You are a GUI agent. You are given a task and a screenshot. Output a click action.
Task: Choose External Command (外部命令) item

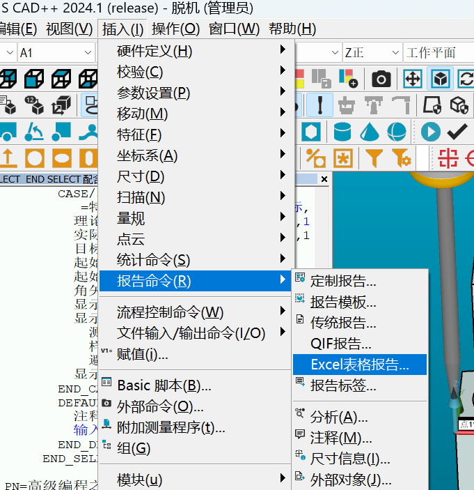coord(196,406)
